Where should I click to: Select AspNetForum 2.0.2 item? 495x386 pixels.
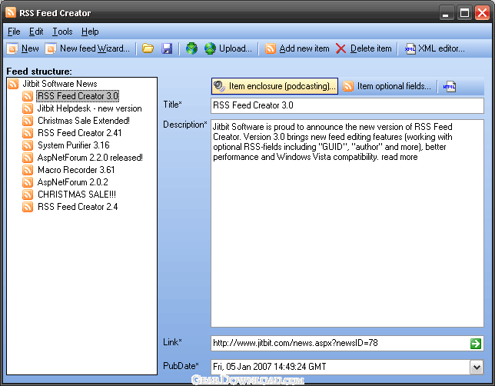[x=72, y=182]
